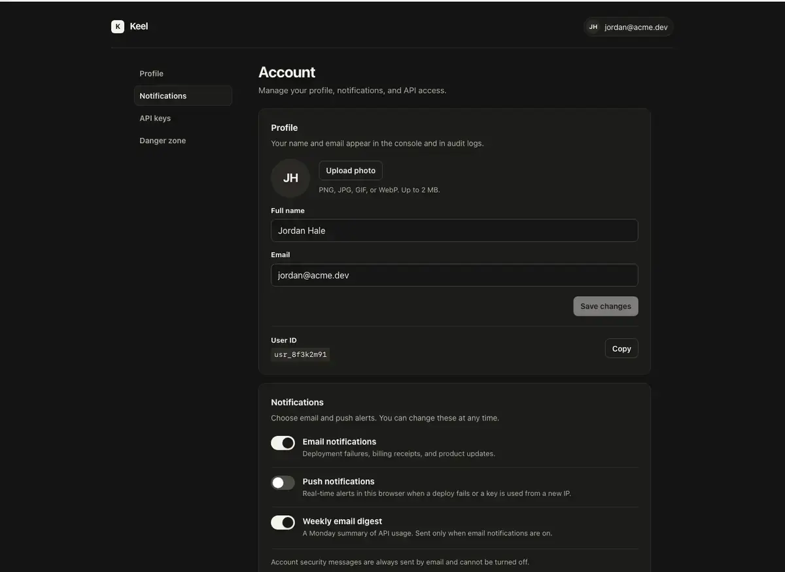Focus the Email input field
785x572 pixels.
(455, 275)
